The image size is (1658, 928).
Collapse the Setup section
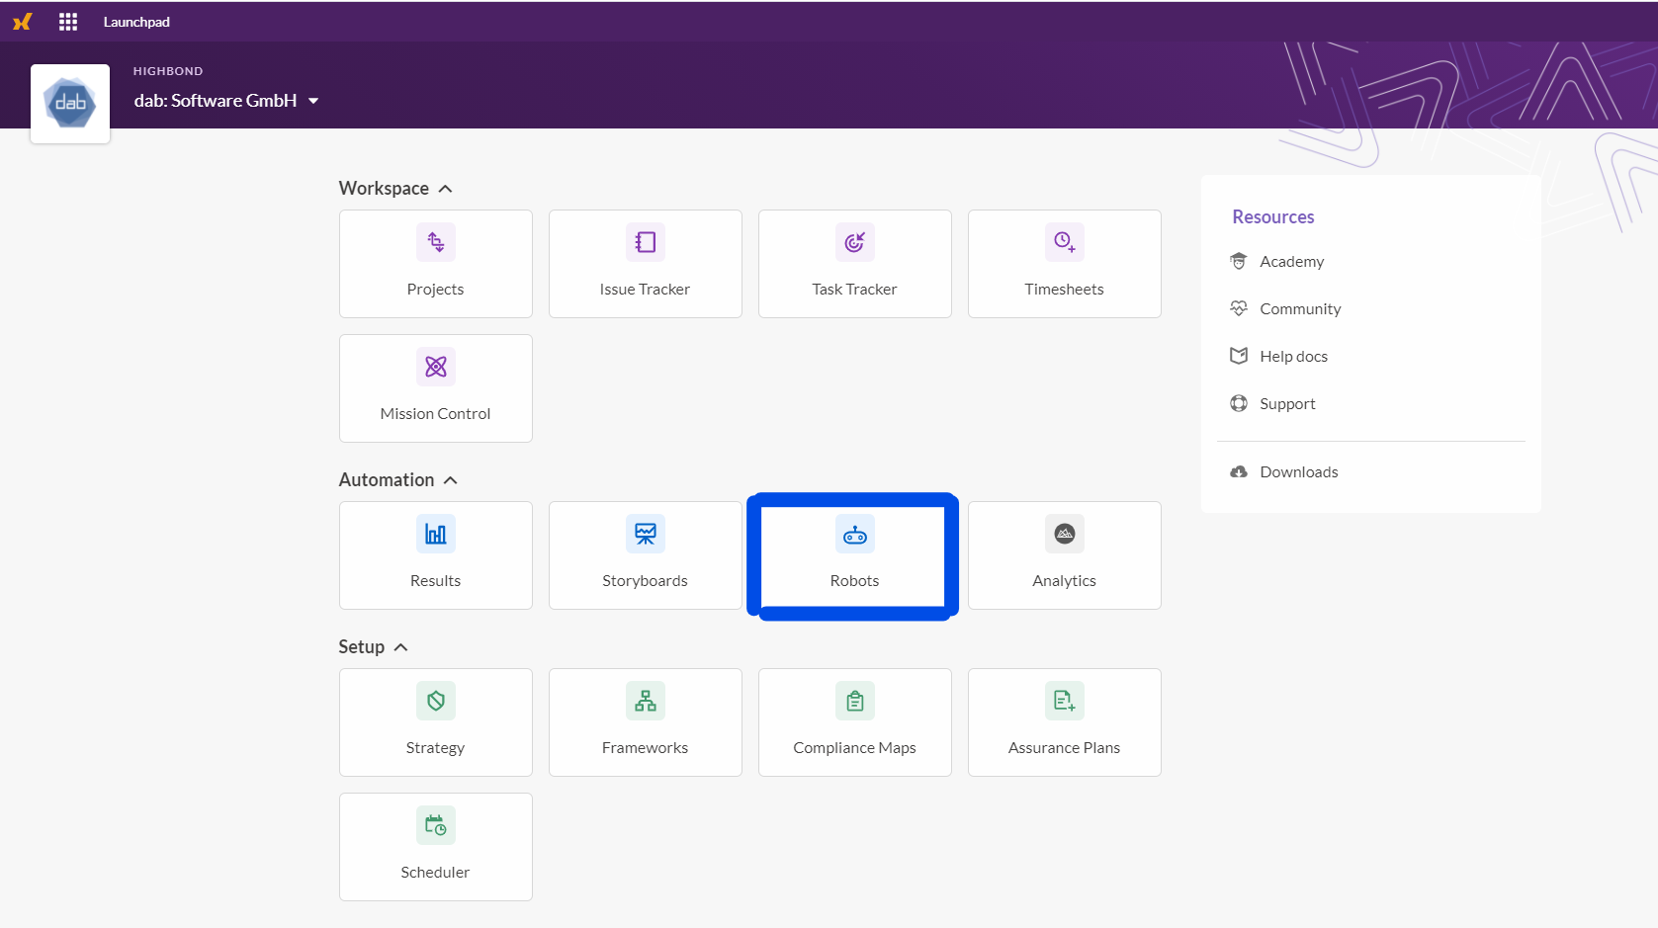pyautogui.click(x=400, y=647)
